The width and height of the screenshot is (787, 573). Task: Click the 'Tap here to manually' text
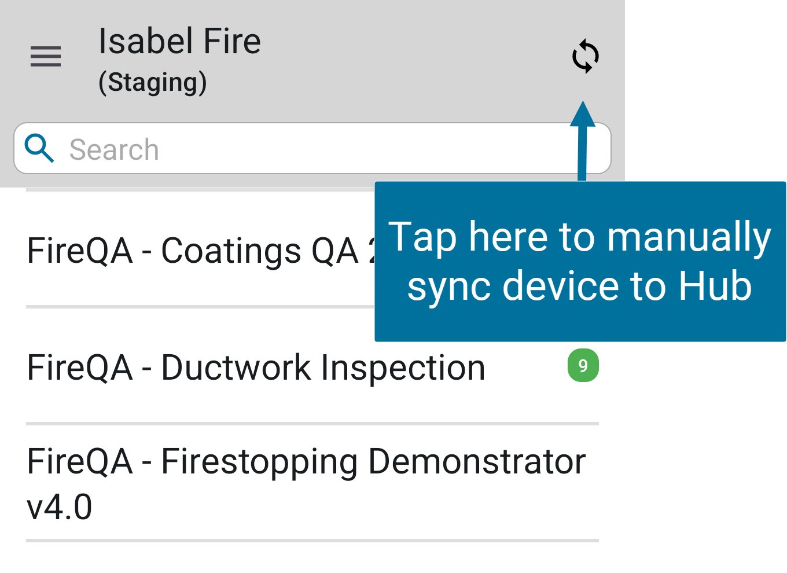pos(580,237)
